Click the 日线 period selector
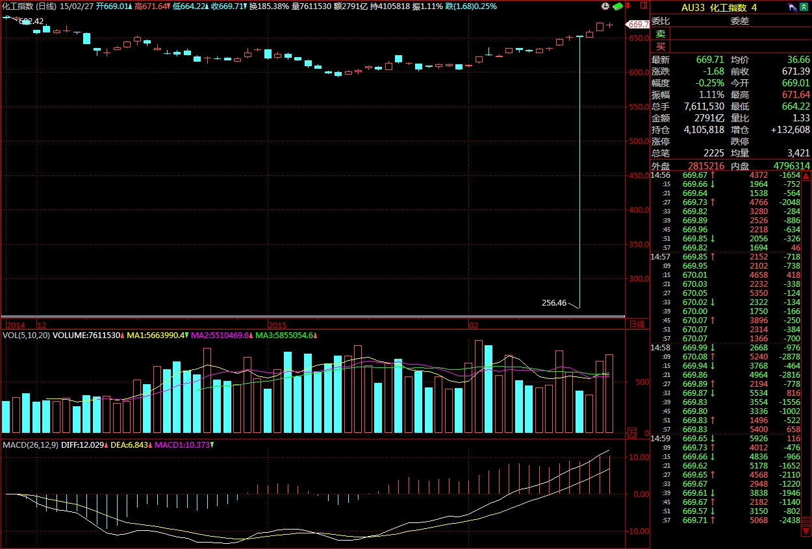Image resolution: width=812 pixels, height=549 pixels. click(635, 324)
